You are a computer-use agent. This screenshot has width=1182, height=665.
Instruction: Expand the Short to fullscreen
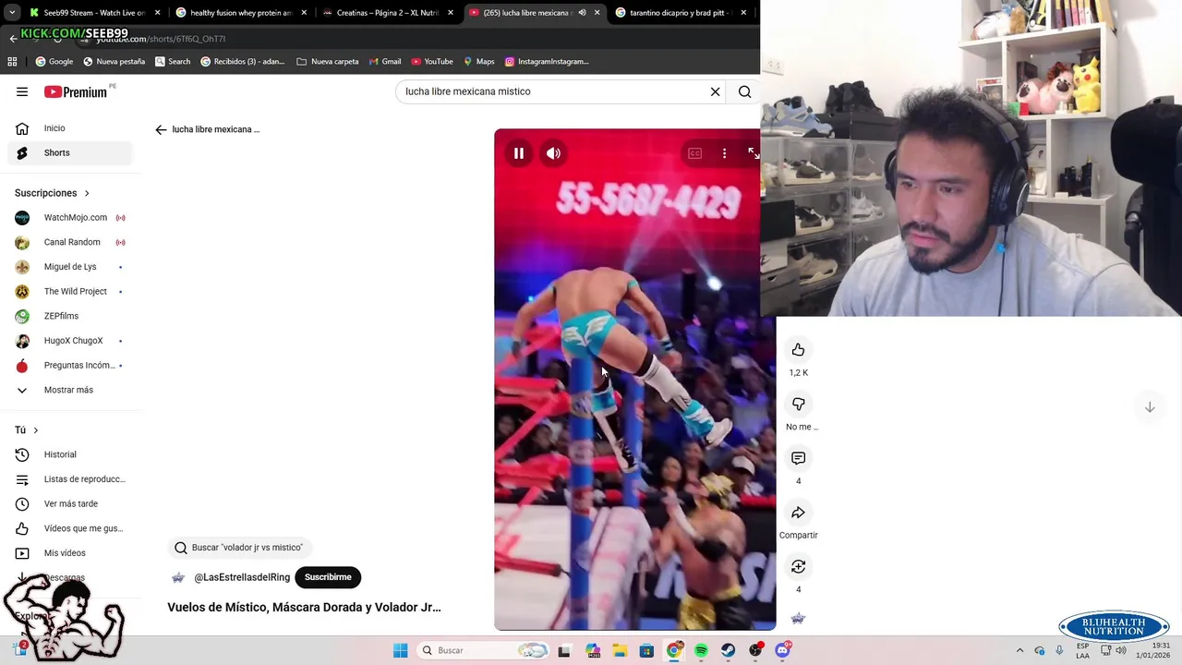pos(754,153)
